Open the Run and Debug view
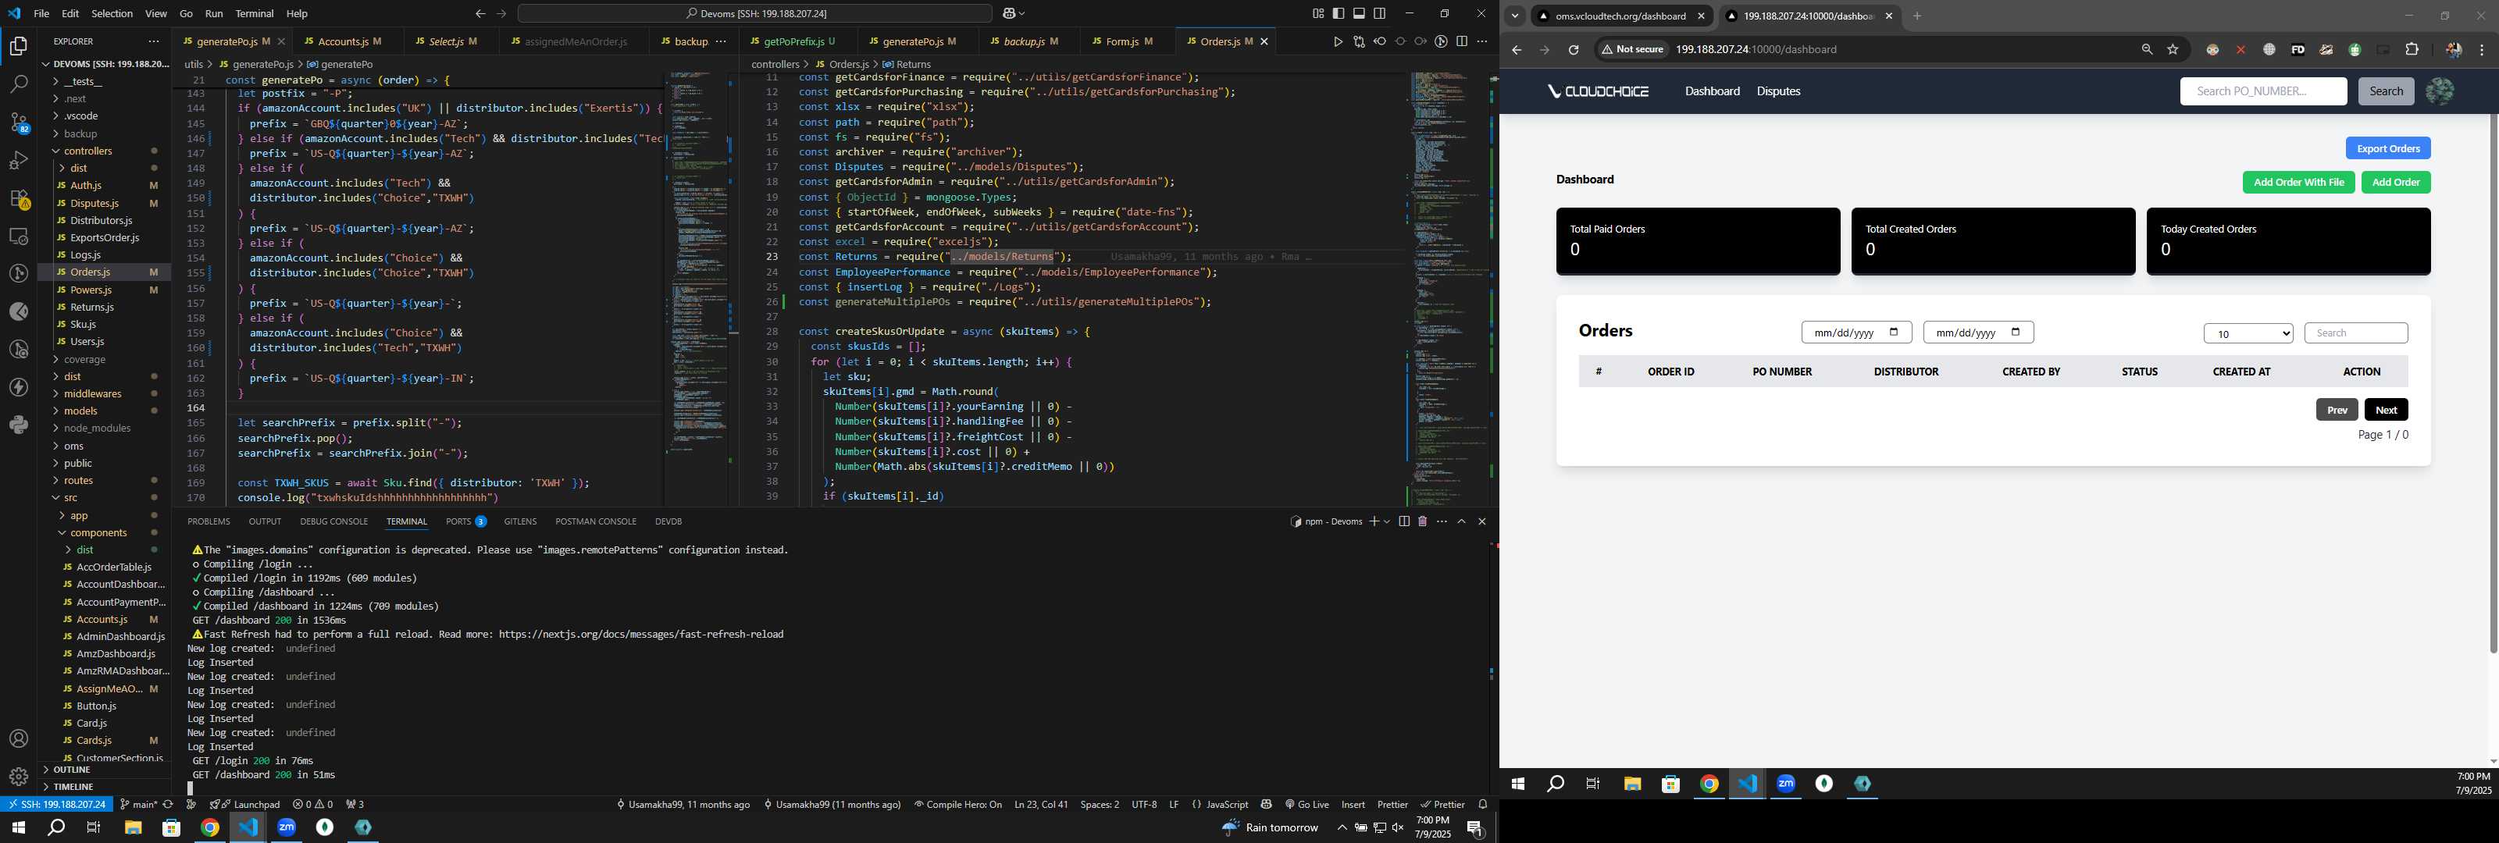Image resolution: width=2499 pixels, height=843 pixels. 19,160
